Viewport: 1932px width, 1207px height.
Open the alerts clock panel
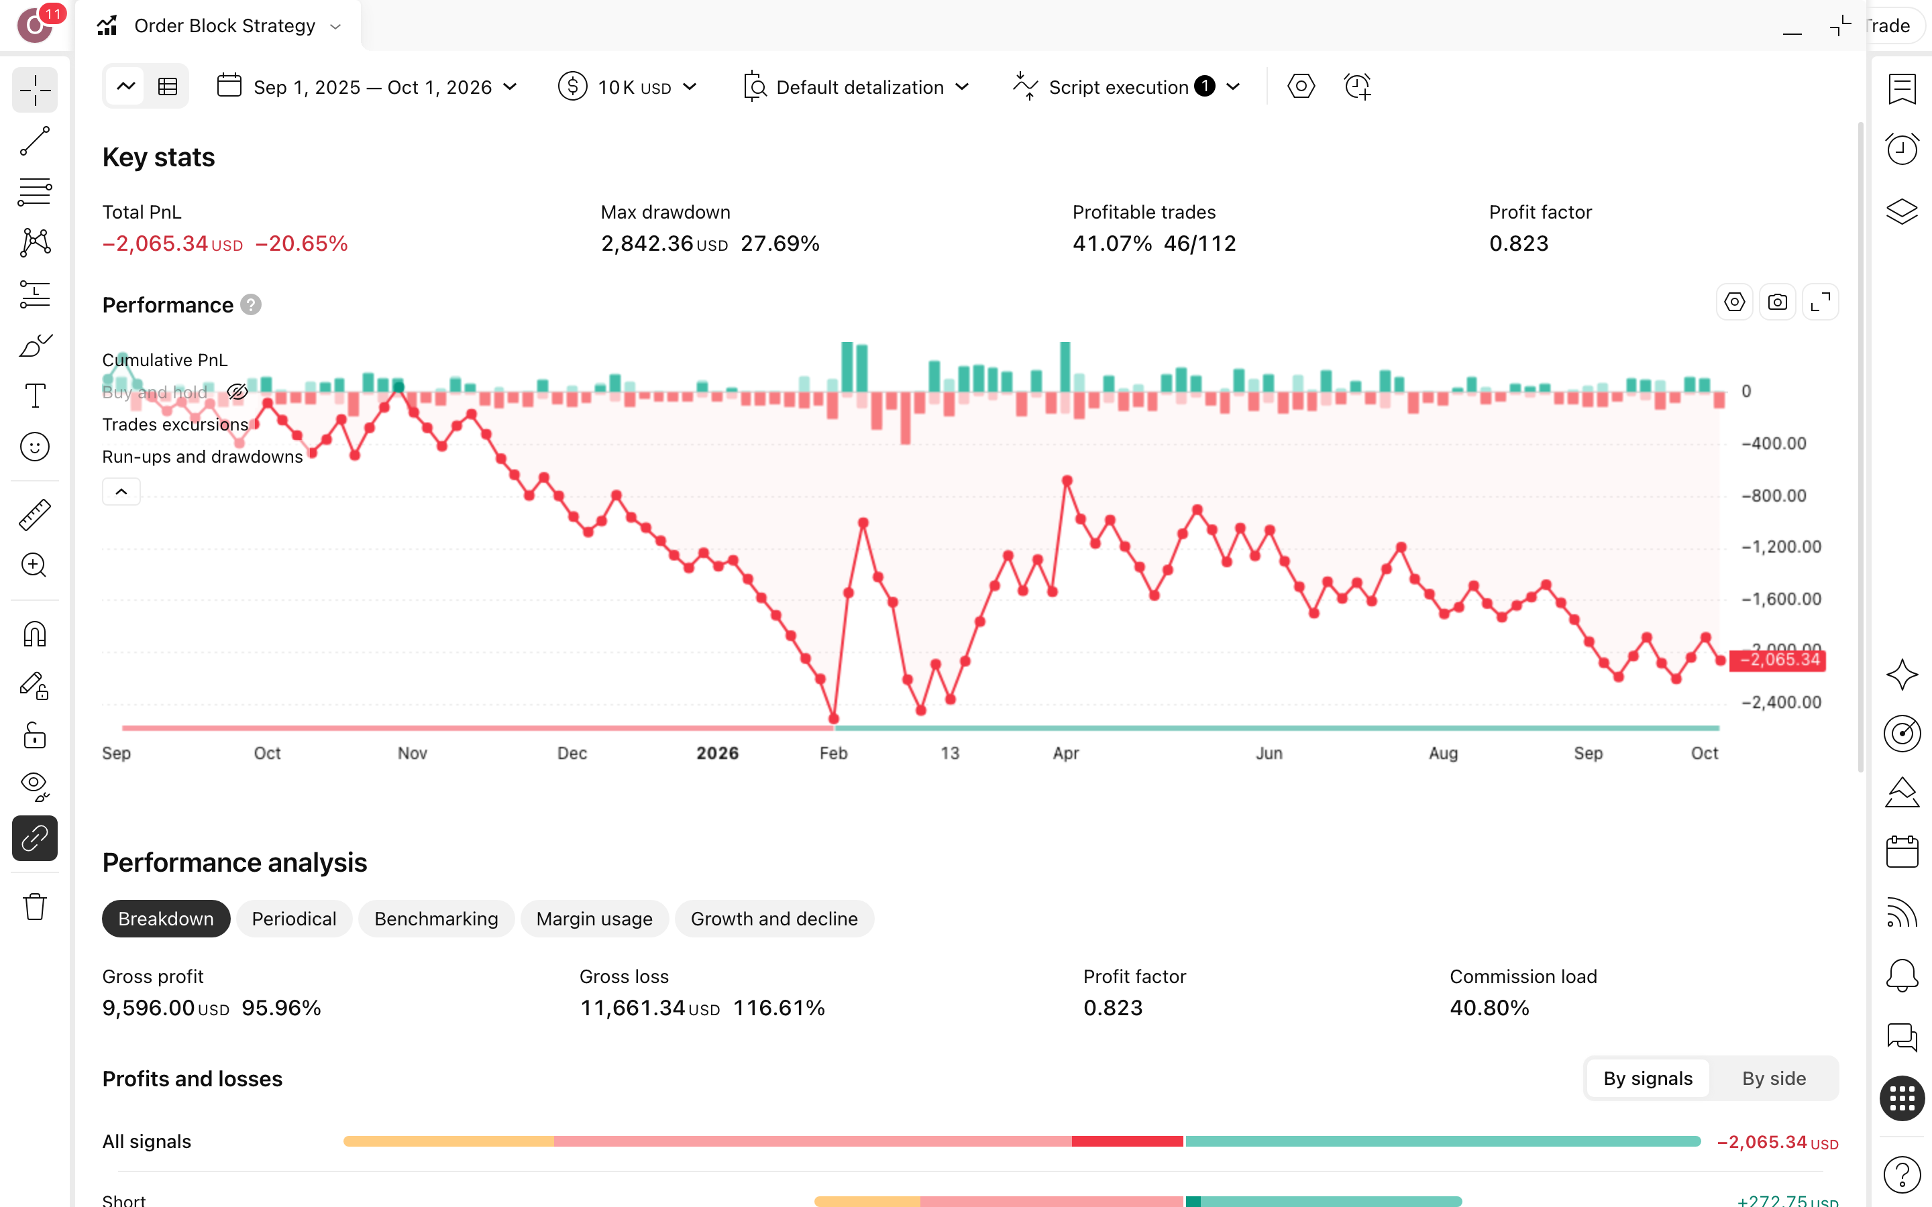coord(1902,150)
